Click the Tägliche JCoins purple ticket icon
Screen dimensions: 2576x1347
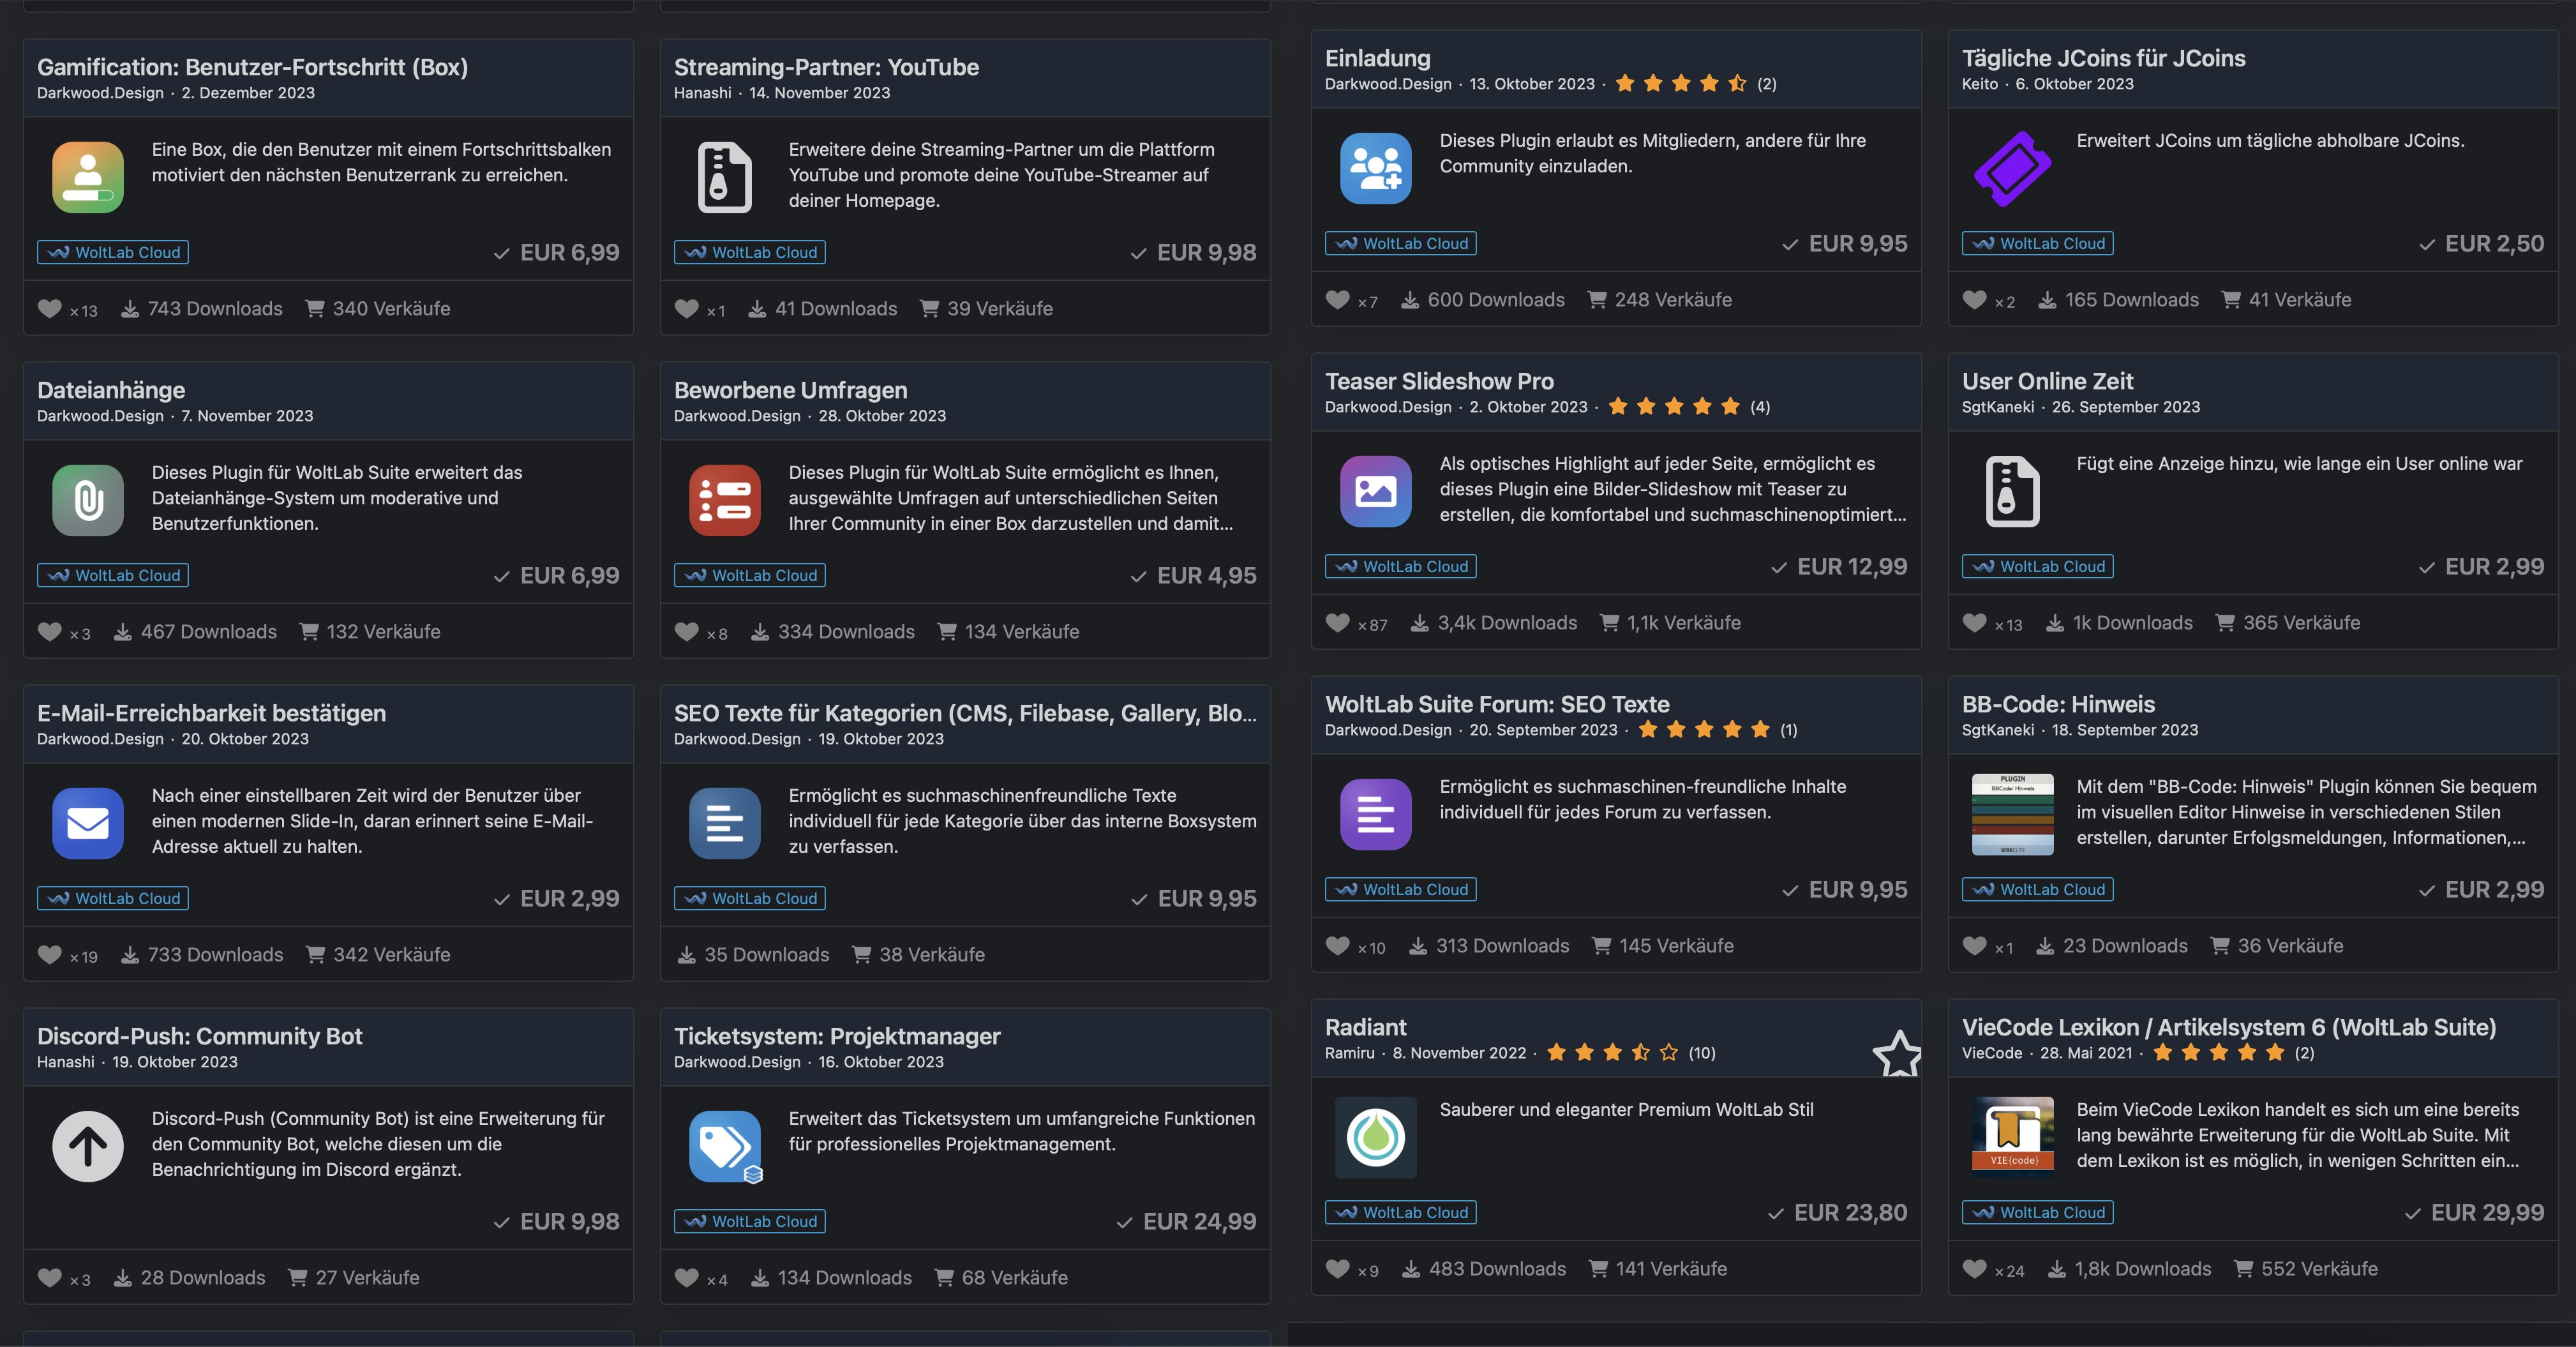[x=2012, y=168]
